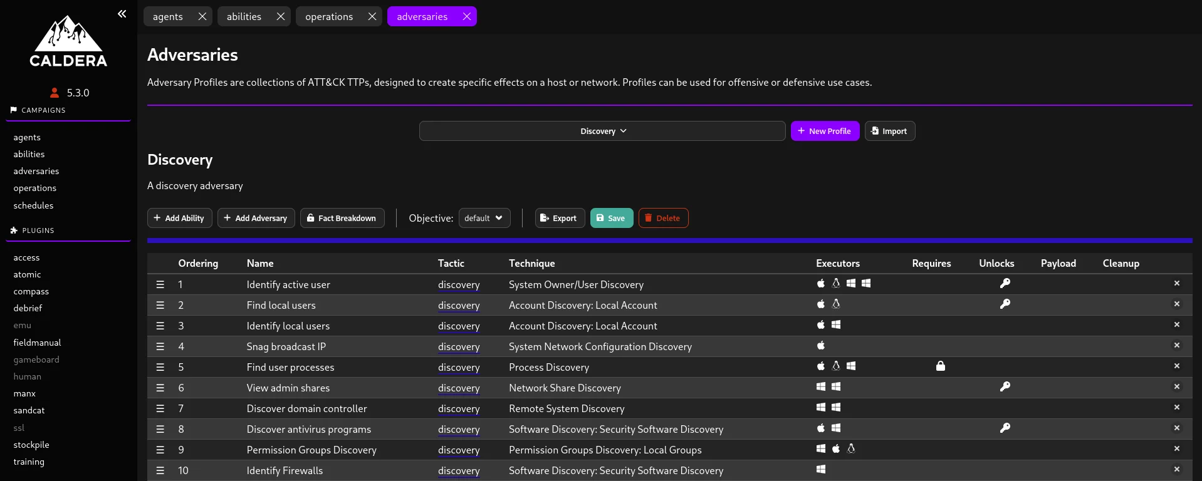Viewport: 1202px width, 481px height.
Task: Close the operations tab
Action: pyautogui.click(x=372, y=17)
